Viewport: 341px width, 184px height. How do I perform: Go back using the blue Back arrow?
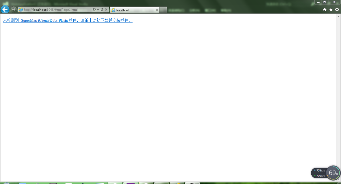[x=5, y=9]
